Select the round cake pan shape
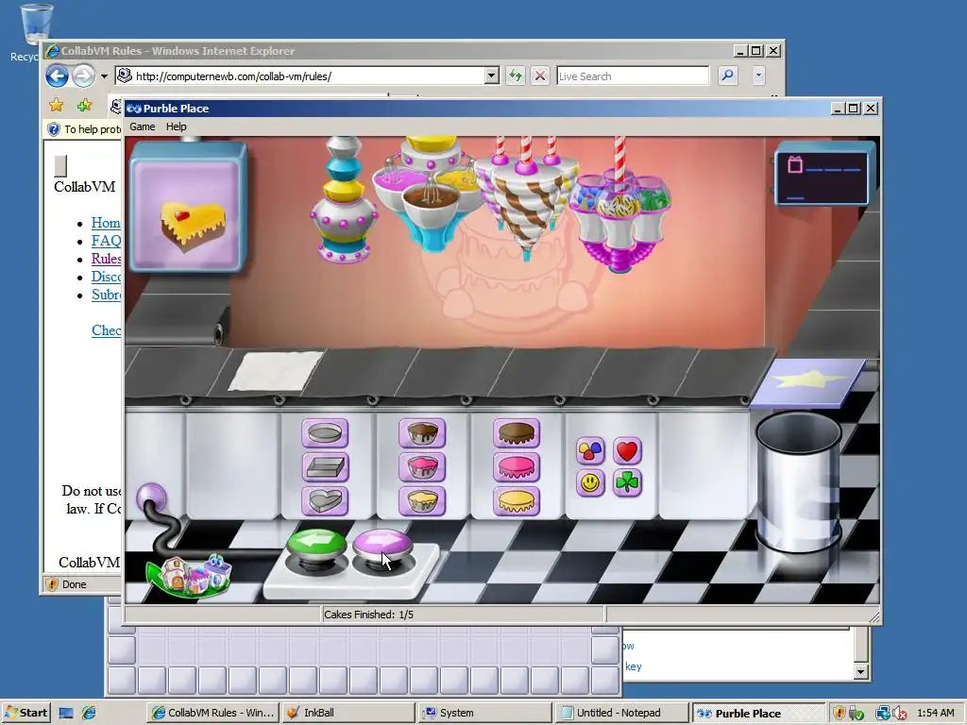The width and height of the screenshot is (967, 725). click(x=325, y=433)
